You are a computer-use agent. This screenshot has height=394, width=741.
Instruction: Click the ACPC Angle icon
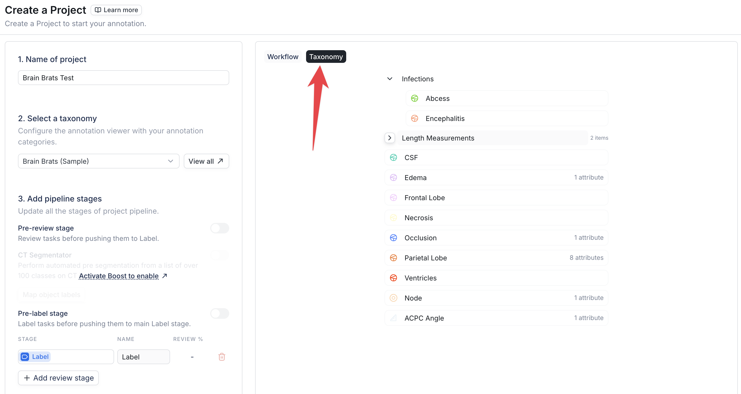[x=393, y=318]
